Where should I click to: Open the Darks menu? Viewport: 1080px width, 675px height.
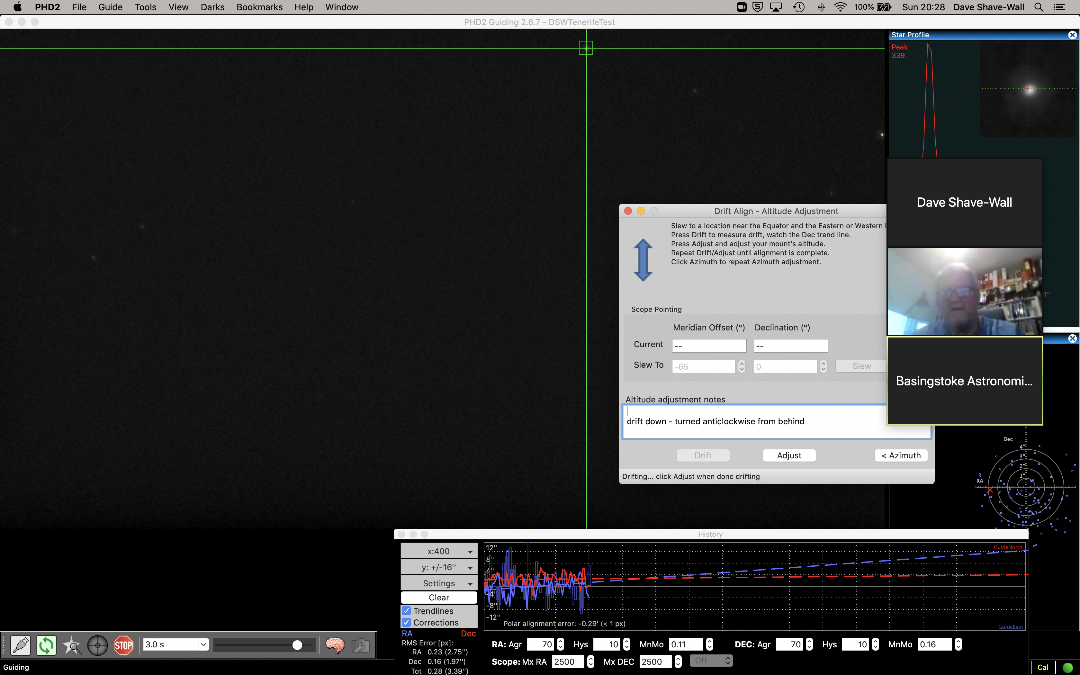coord(212,7)
